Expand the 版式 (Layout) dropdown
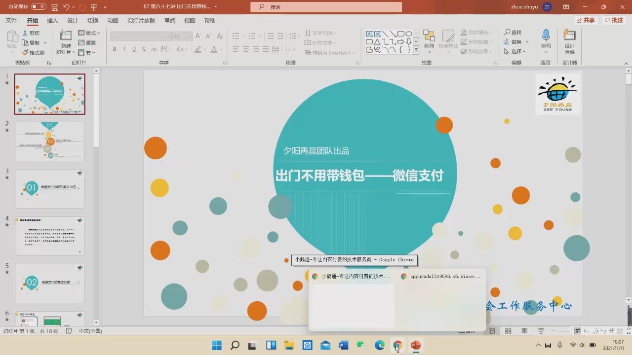Viewport: 632px width, 355px height. point(89,33)
